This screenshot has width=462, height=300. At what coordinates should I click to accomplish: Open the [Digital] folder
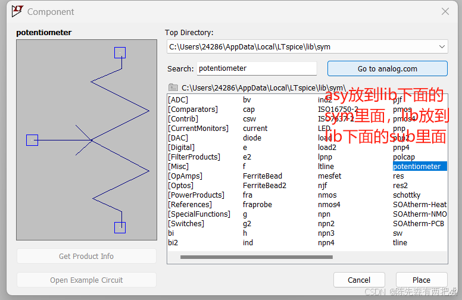click(x=181, y=148)
